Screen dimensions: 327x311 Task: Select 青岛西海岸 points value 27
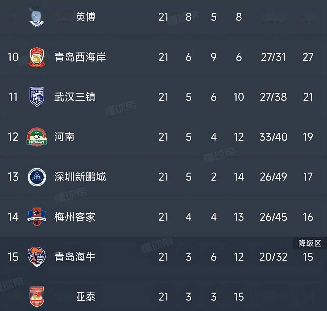pyautogui.click(x=308, y=57)
